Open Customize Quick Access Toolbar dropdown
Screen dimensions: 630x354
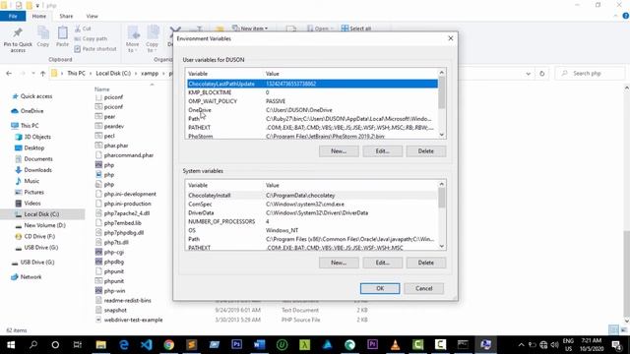[x=37, y=5]
